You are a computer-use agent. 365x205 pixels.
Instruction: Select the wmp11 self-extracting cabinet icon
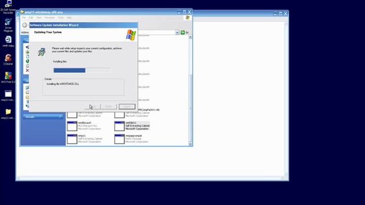(72, 139)
